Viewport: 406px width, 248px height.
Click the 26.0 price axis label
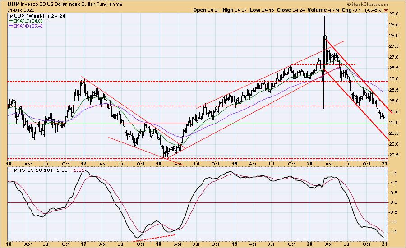pyautogui.click(x=393, y=79)
